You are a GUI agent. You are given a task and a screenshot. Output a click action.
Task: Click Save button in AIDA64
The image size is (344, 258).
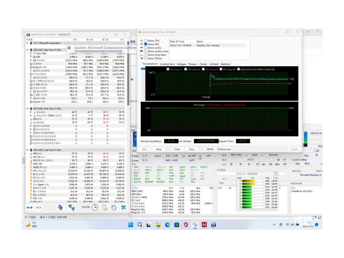click(x=191, y=149)
